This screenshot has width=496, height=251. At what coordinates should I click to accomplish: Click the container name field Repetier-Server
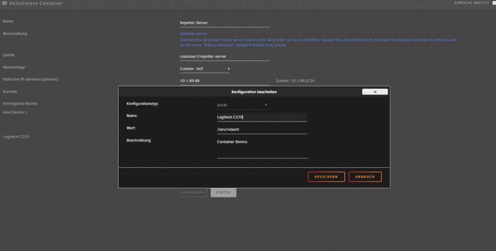(x=225, y=23)
